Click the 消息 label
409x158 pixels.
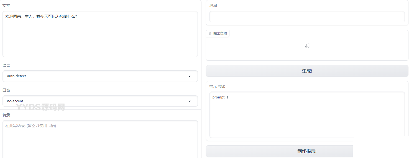pos(213,6)
